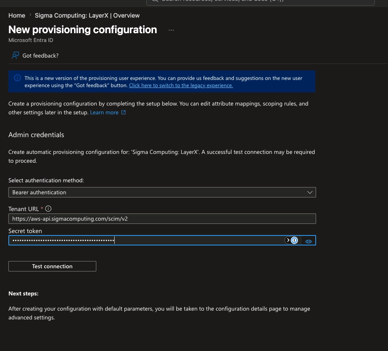Click the breadcrumb chevron separator after Home
This screenshot has height=351, width=388.
coord(30,15)
